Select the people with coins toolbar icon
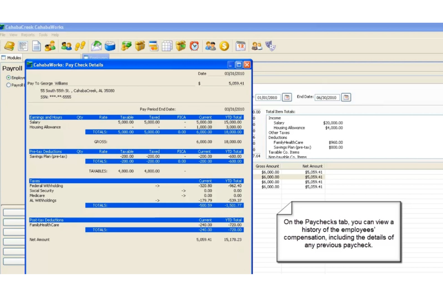This screenshot has width=443, height=296. 50,46
